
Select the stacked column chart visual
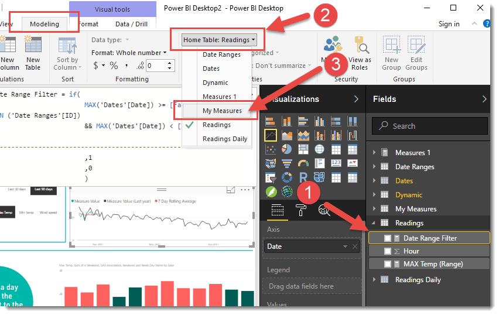[287, 121]
